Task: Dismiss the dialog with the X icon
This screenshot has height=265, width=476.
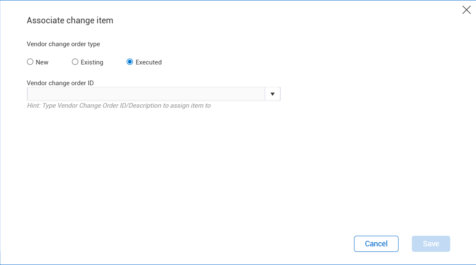Action: 466,10
